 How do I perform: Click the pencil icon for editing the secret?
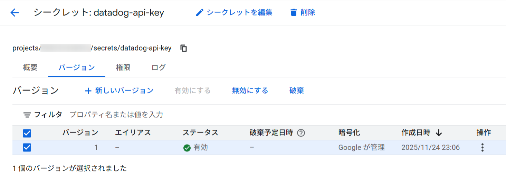click(199, 13)
